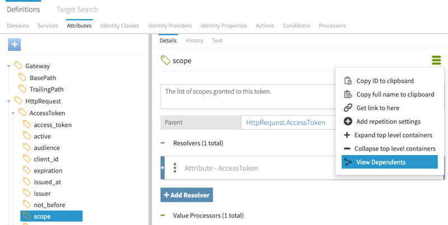Click the green hamburger menu icon
The height and width of the screenshot is (225, 448).
(436, 60)
